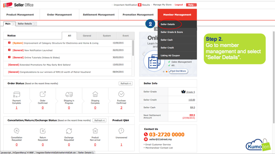Open Manage My Store link
The width and height of the screenshot is (275, 154).
click(x=162, y=5)
